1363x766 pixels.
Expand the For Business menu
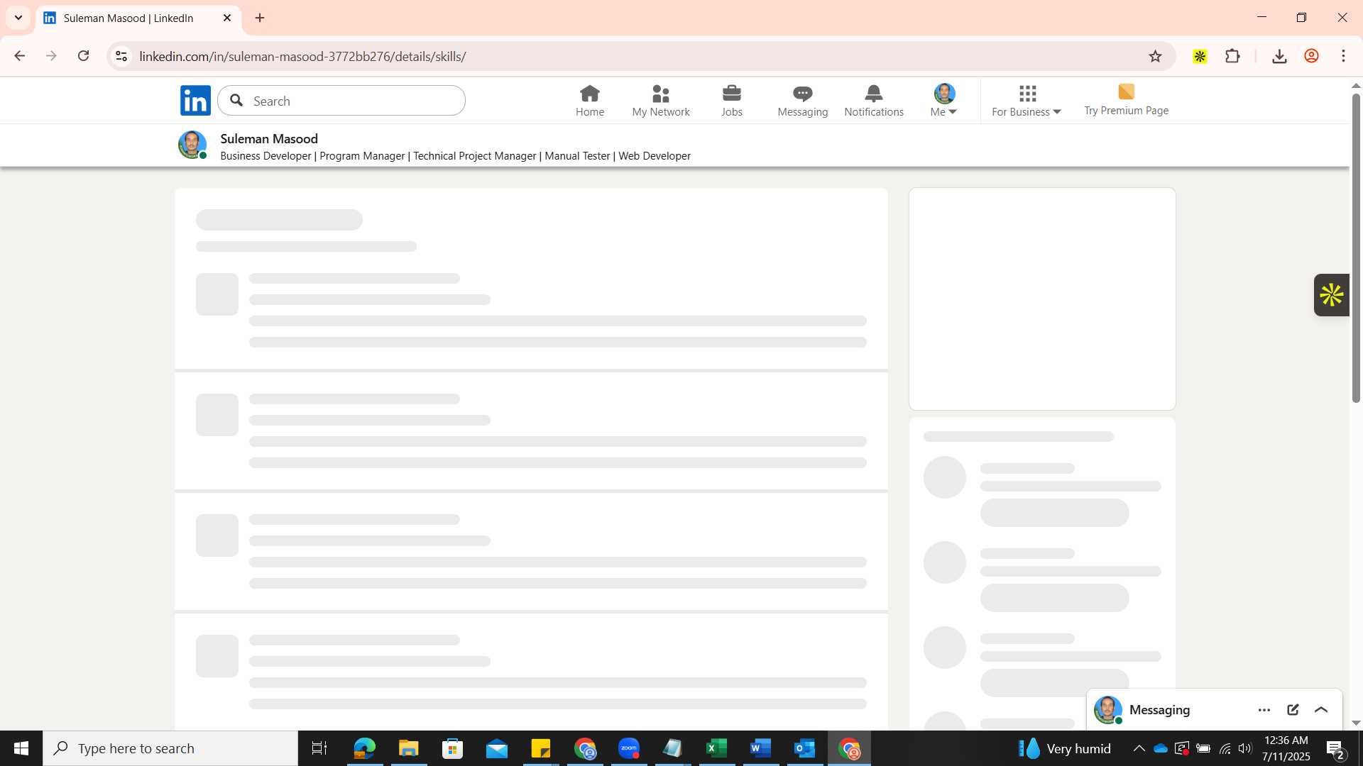pyautogui.click(x=1027, y=101)
